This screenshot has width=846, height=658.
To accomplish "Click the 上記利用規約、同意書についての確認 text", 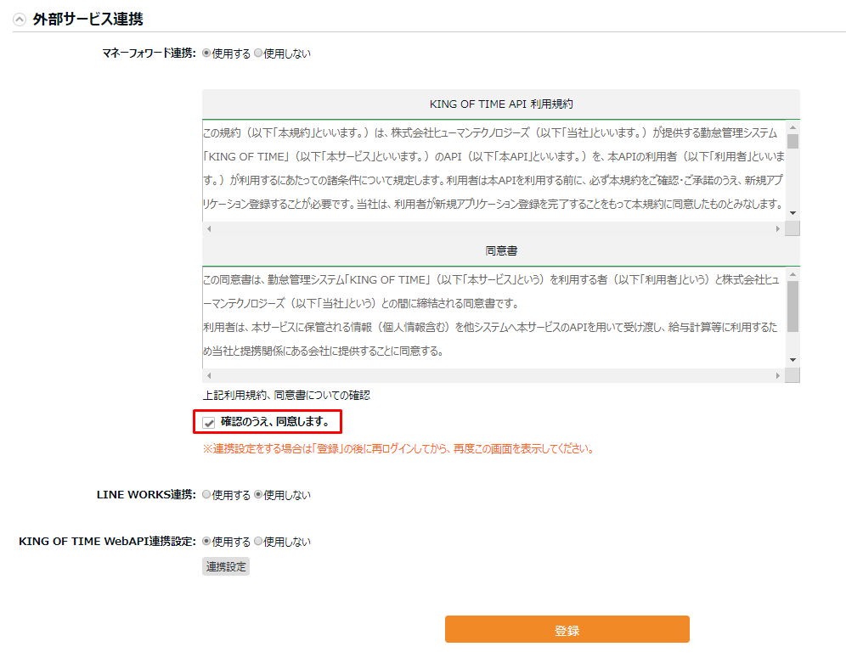I will (x=286, y=396).
